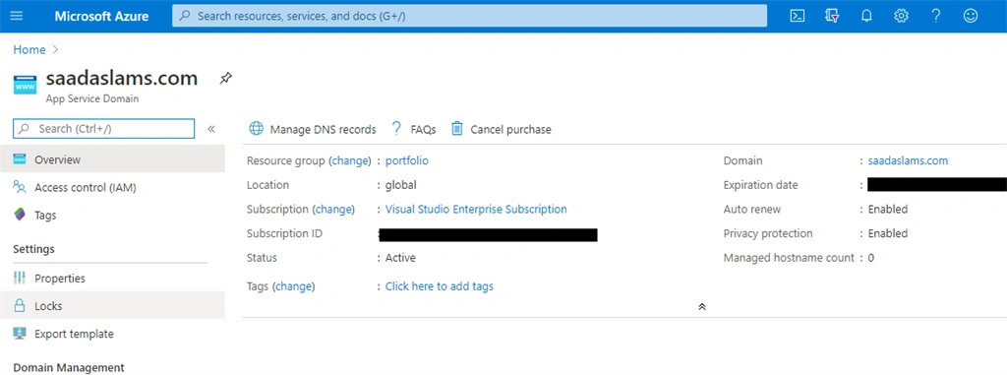Click the Domain Management heading
The height and width of the screenshot is (375, 1007).
point(69,368)
